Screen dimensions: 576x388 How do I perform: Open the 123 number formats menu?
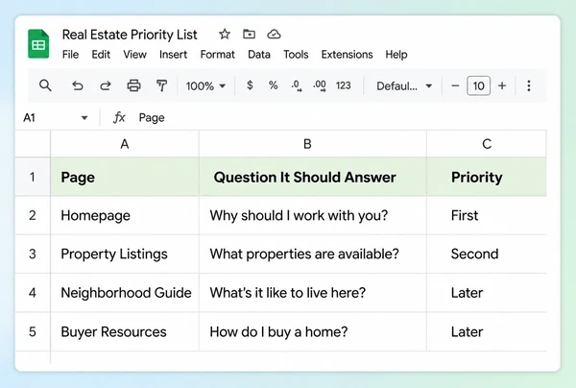pos(343,85)
